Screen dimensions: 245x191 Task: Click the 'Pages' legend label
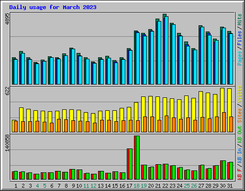click(240, 58)
